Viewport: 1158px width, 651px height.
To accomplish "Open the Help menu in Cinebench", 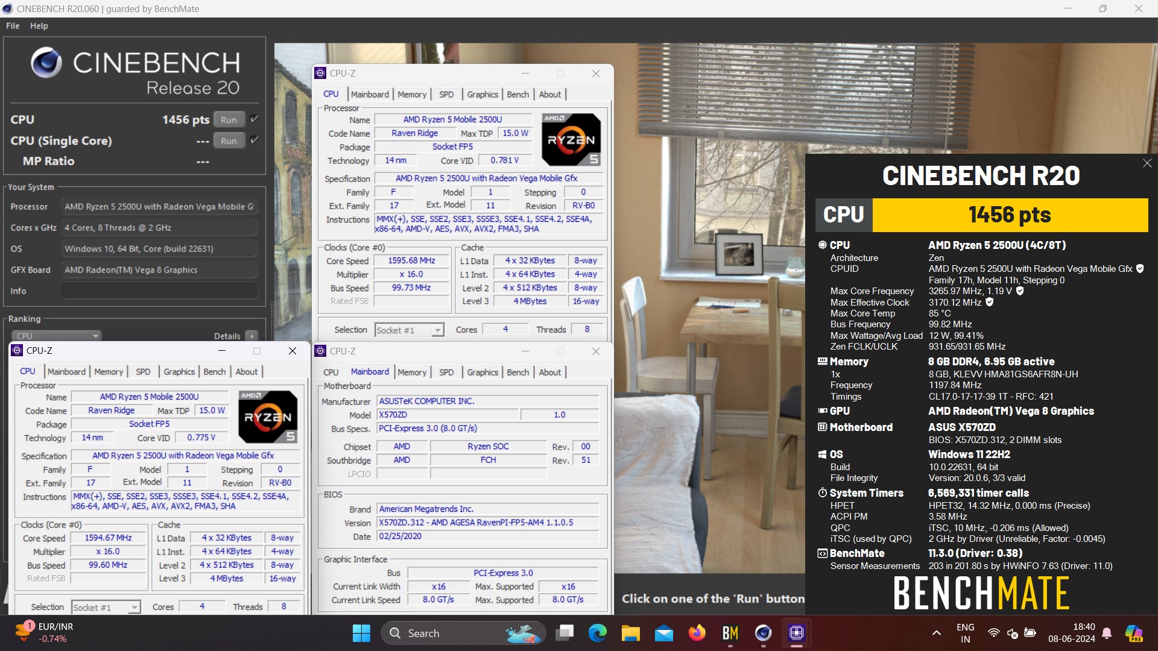I will coord(39,26).
